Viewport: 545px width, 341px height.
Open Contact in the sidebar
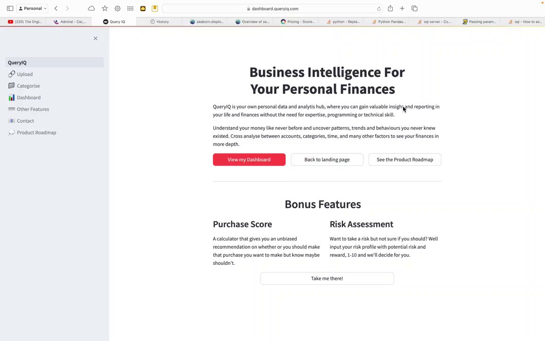coord(54,121)
